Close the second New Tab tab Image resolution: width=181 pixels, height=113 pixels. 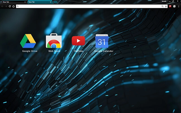click(51, 2)
